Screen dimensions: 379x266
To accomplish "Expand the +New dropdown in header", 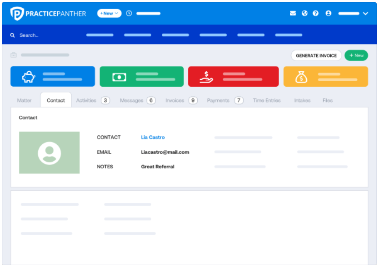I will pos(109,13).
